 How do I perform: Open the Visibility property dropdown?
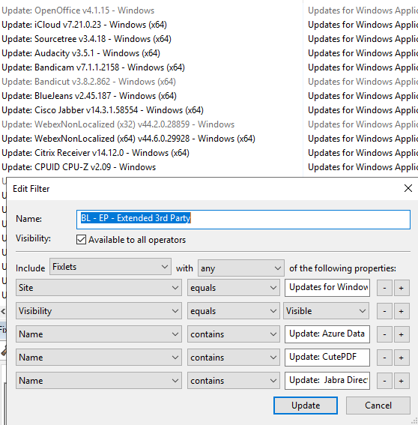(x=99, y=311)
